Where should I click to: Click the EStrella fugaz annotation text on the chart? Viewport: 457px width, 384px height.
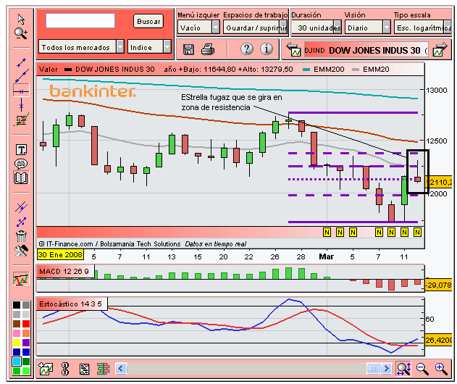coord(232,102)
